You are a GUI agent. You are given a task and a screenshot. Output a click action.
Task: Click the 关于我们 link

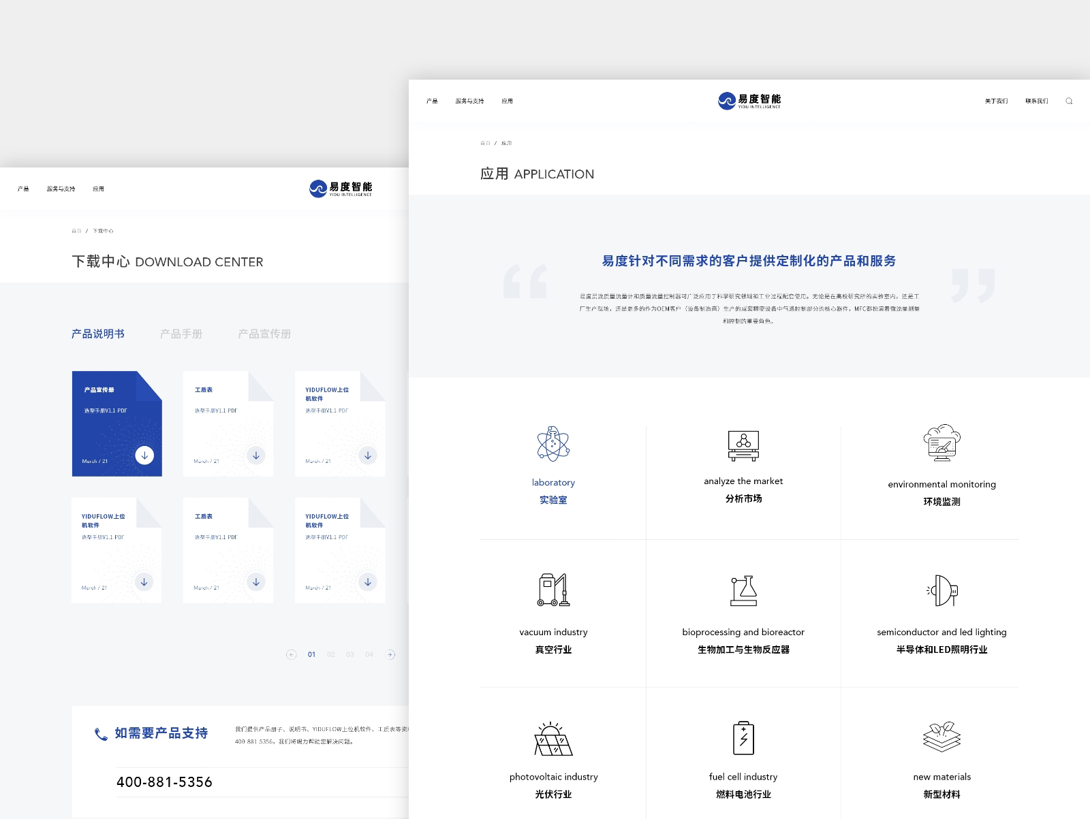point(995,100)
